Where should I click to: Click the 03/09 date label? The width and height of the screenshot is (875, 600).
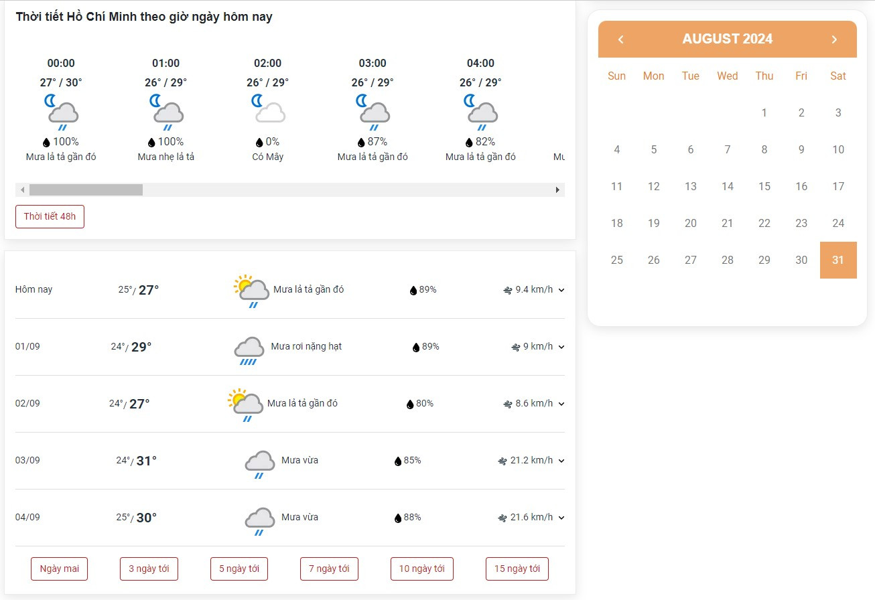coord(27,460)
